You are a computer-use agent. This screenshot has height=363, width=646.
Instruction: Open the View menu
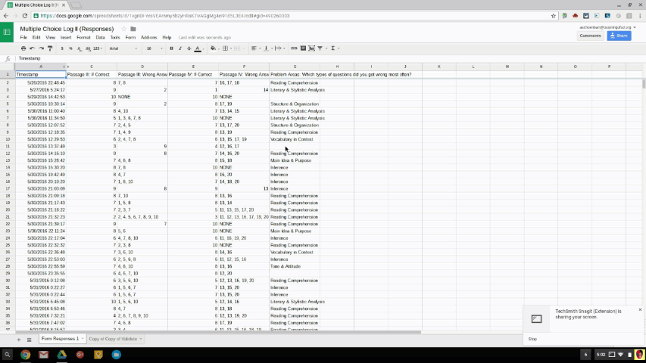(50, 38)
